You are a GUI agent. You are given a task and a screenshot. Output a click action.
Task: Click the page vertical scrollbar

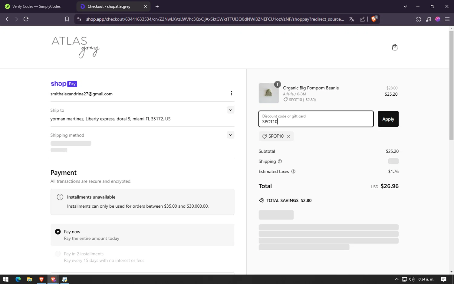[451, 85]
